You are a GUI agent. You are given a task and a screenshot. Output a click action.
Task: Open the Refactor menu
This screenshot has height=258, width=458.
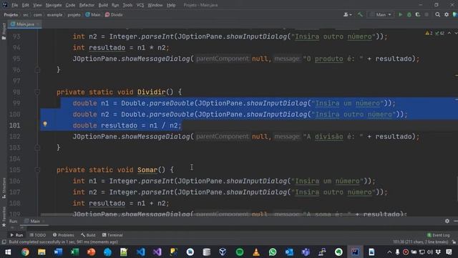point(87,5)
